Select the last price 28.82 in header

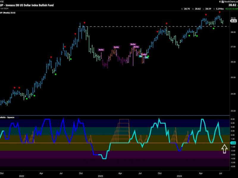point(232,5)
